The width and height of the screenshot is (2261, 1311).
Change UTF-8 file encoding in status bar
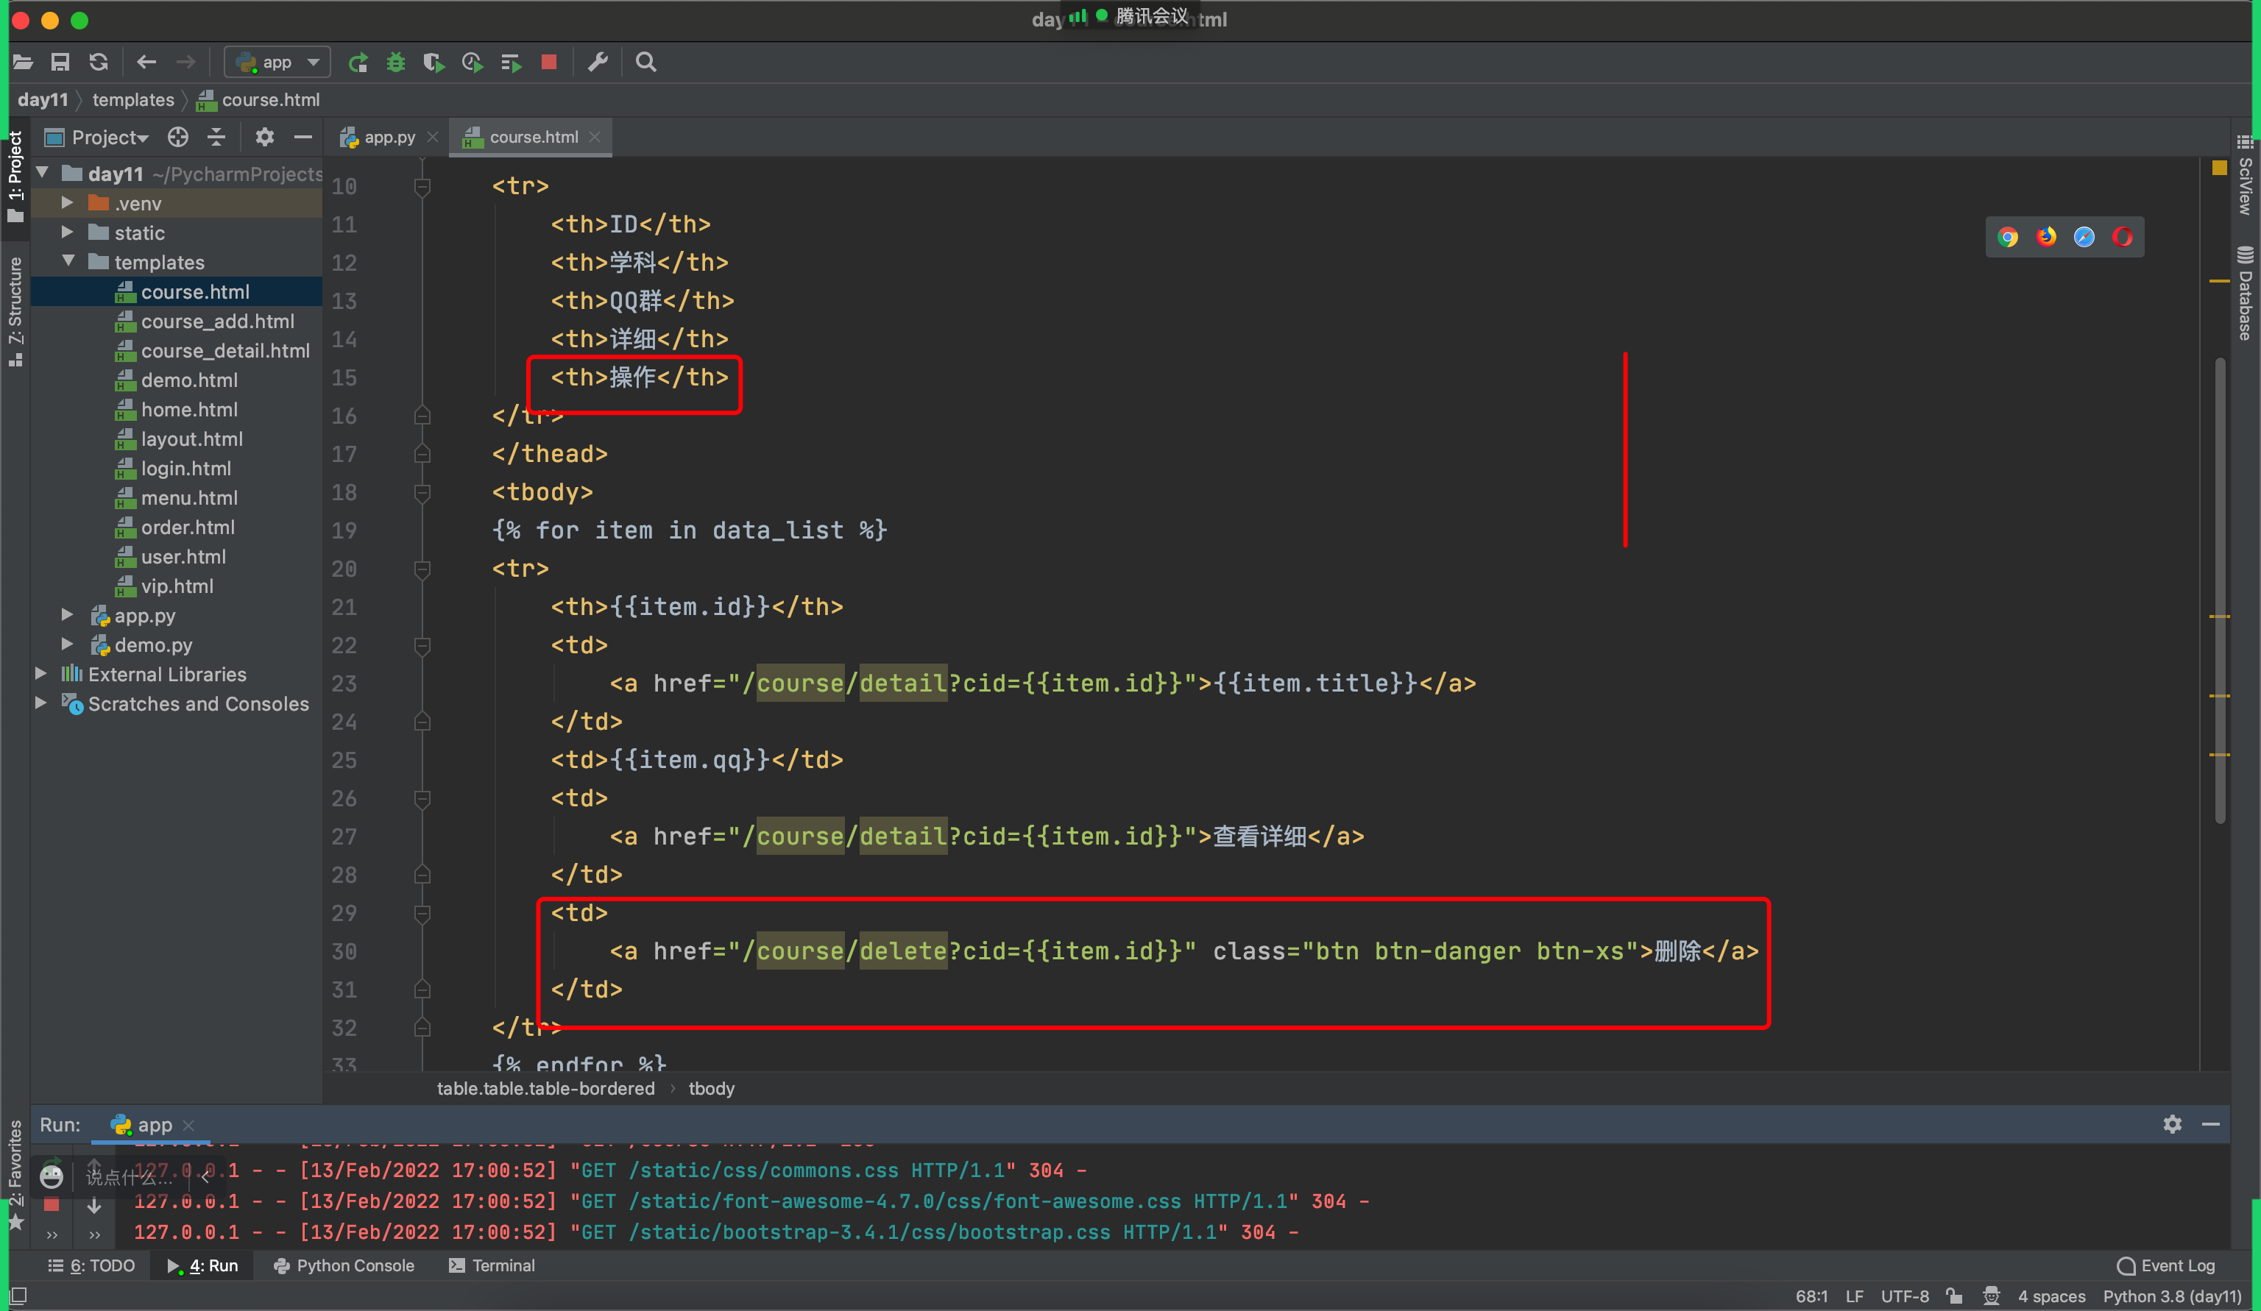[1904, 1296]
